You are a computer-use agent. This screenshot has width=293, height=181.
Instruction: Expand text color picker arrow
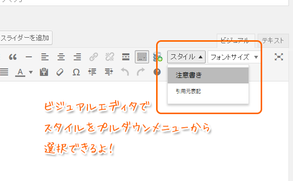tap(31, 72)
